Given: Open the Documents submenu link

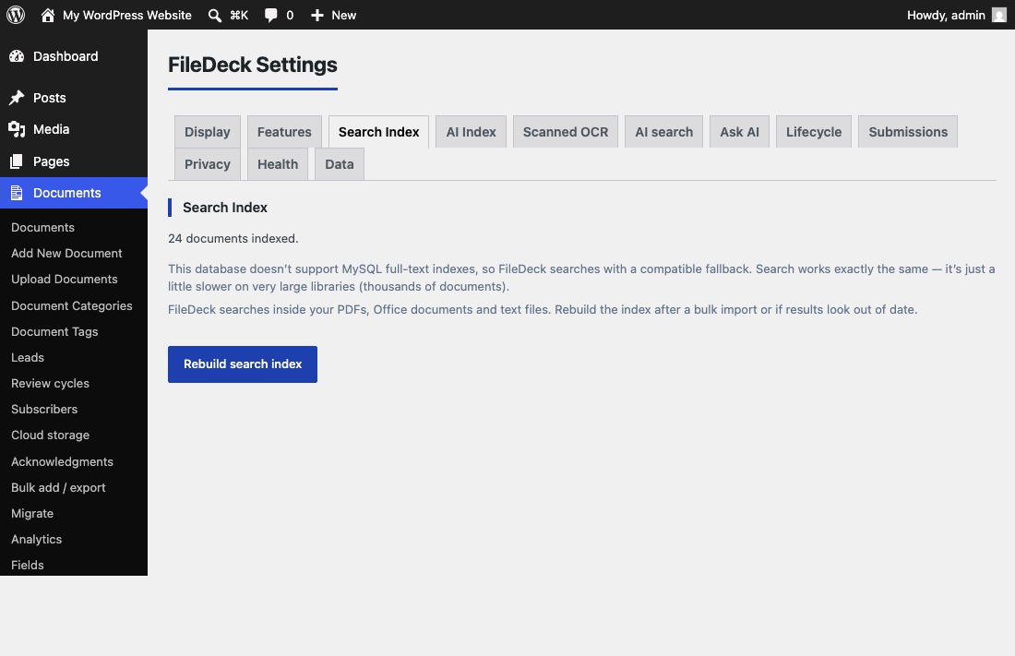Looking at the screenshot, I should (42, 227).
